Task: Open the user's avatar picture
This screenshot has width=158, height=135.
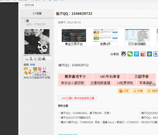Action: [x=37, y=42]
